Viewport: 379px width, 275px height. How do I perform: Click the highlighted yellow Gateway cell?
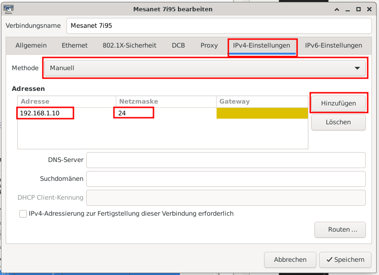tap(262, 113)
